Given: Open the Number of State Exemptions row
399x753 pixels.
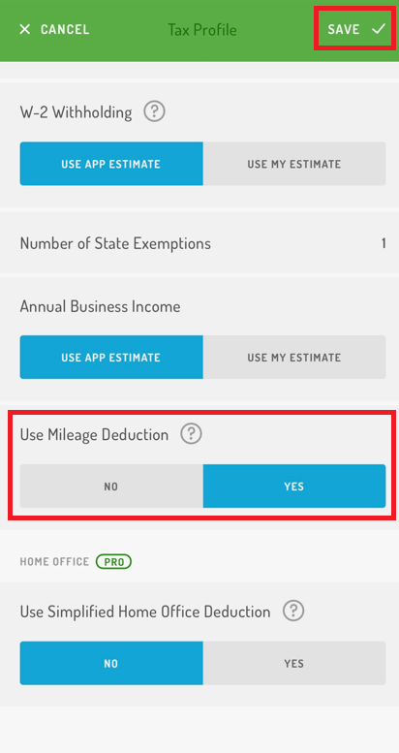Looking at the screenshot, I should (199, 243).
